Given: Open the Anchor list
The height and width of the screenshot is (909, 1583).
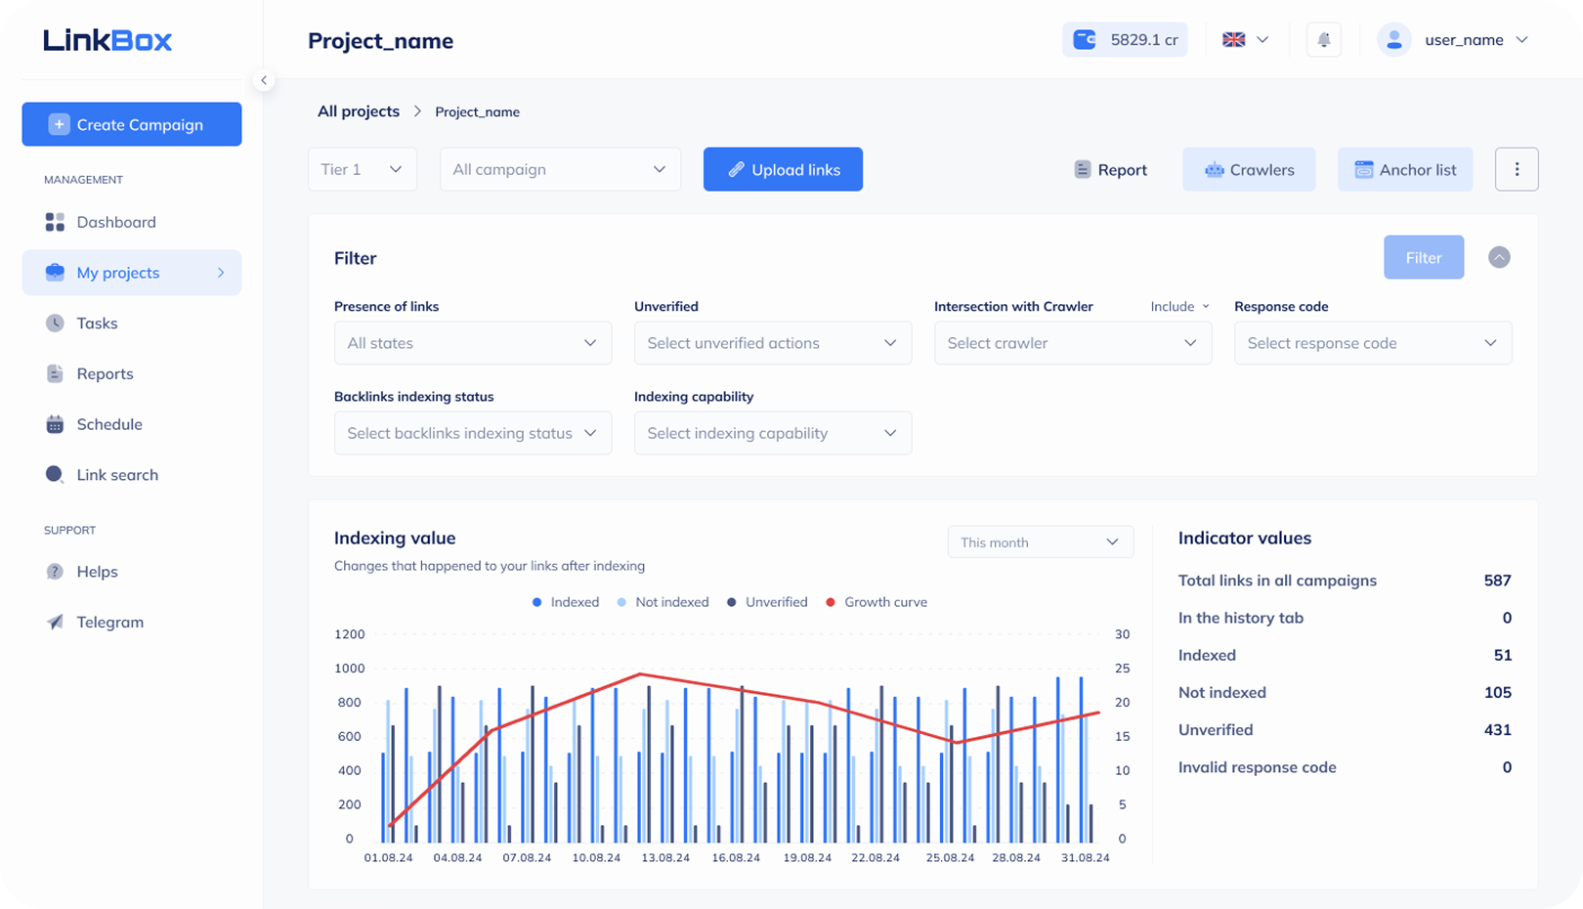Looking at the screenshot, I should coord(1404,169).
